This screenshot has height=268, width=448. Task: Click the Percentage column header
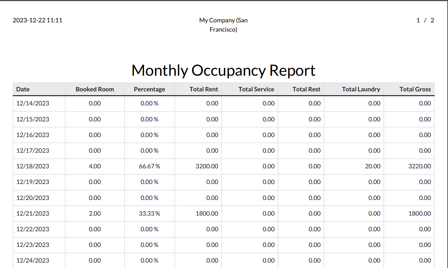pos(150,89)
